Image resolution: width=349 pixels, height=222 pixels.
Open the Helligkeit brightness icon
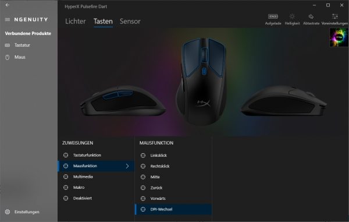point(292,16)
